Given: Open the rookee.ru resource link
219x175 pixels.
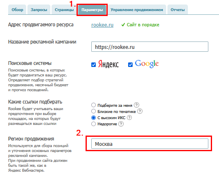Looking at the screenshot, I should coord(102,25).
